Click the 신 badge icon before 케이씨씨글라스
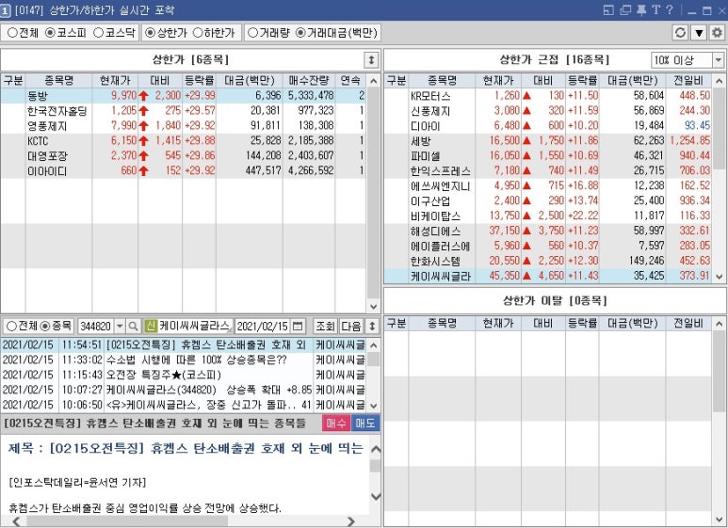728x528 pixels. [151, 327]
